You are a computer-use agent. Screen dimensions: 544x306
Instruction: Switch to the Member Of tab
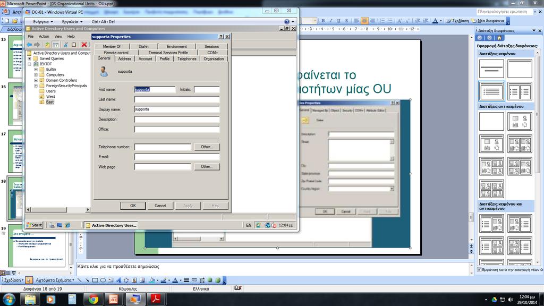pyautogui.click(x=112, y=47)
